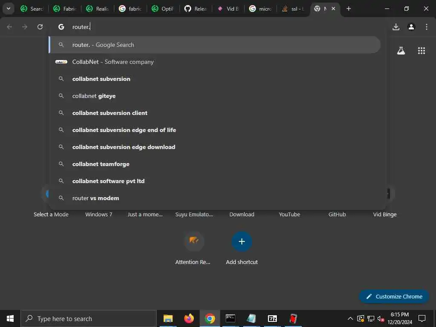Open 'GitHub' shortcut
This screenshot has width=436, height=327.
coord(337,215)
